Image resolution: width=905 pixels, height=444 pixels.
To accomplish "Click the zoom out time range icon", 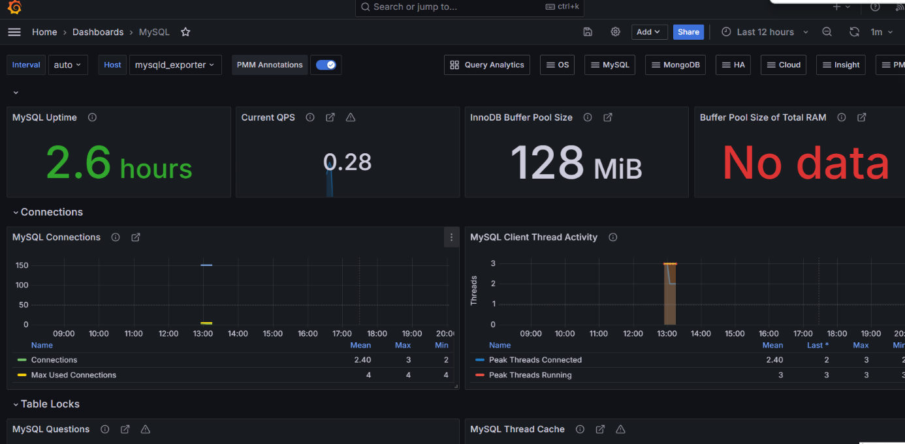I will pos(827,32).
